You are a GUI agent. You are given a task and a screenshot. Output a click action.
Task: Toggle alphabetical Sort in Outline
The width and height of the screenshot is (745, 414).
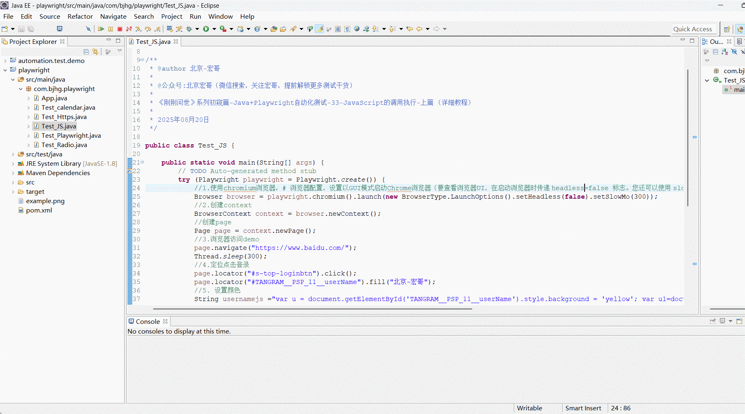[725, 52]
